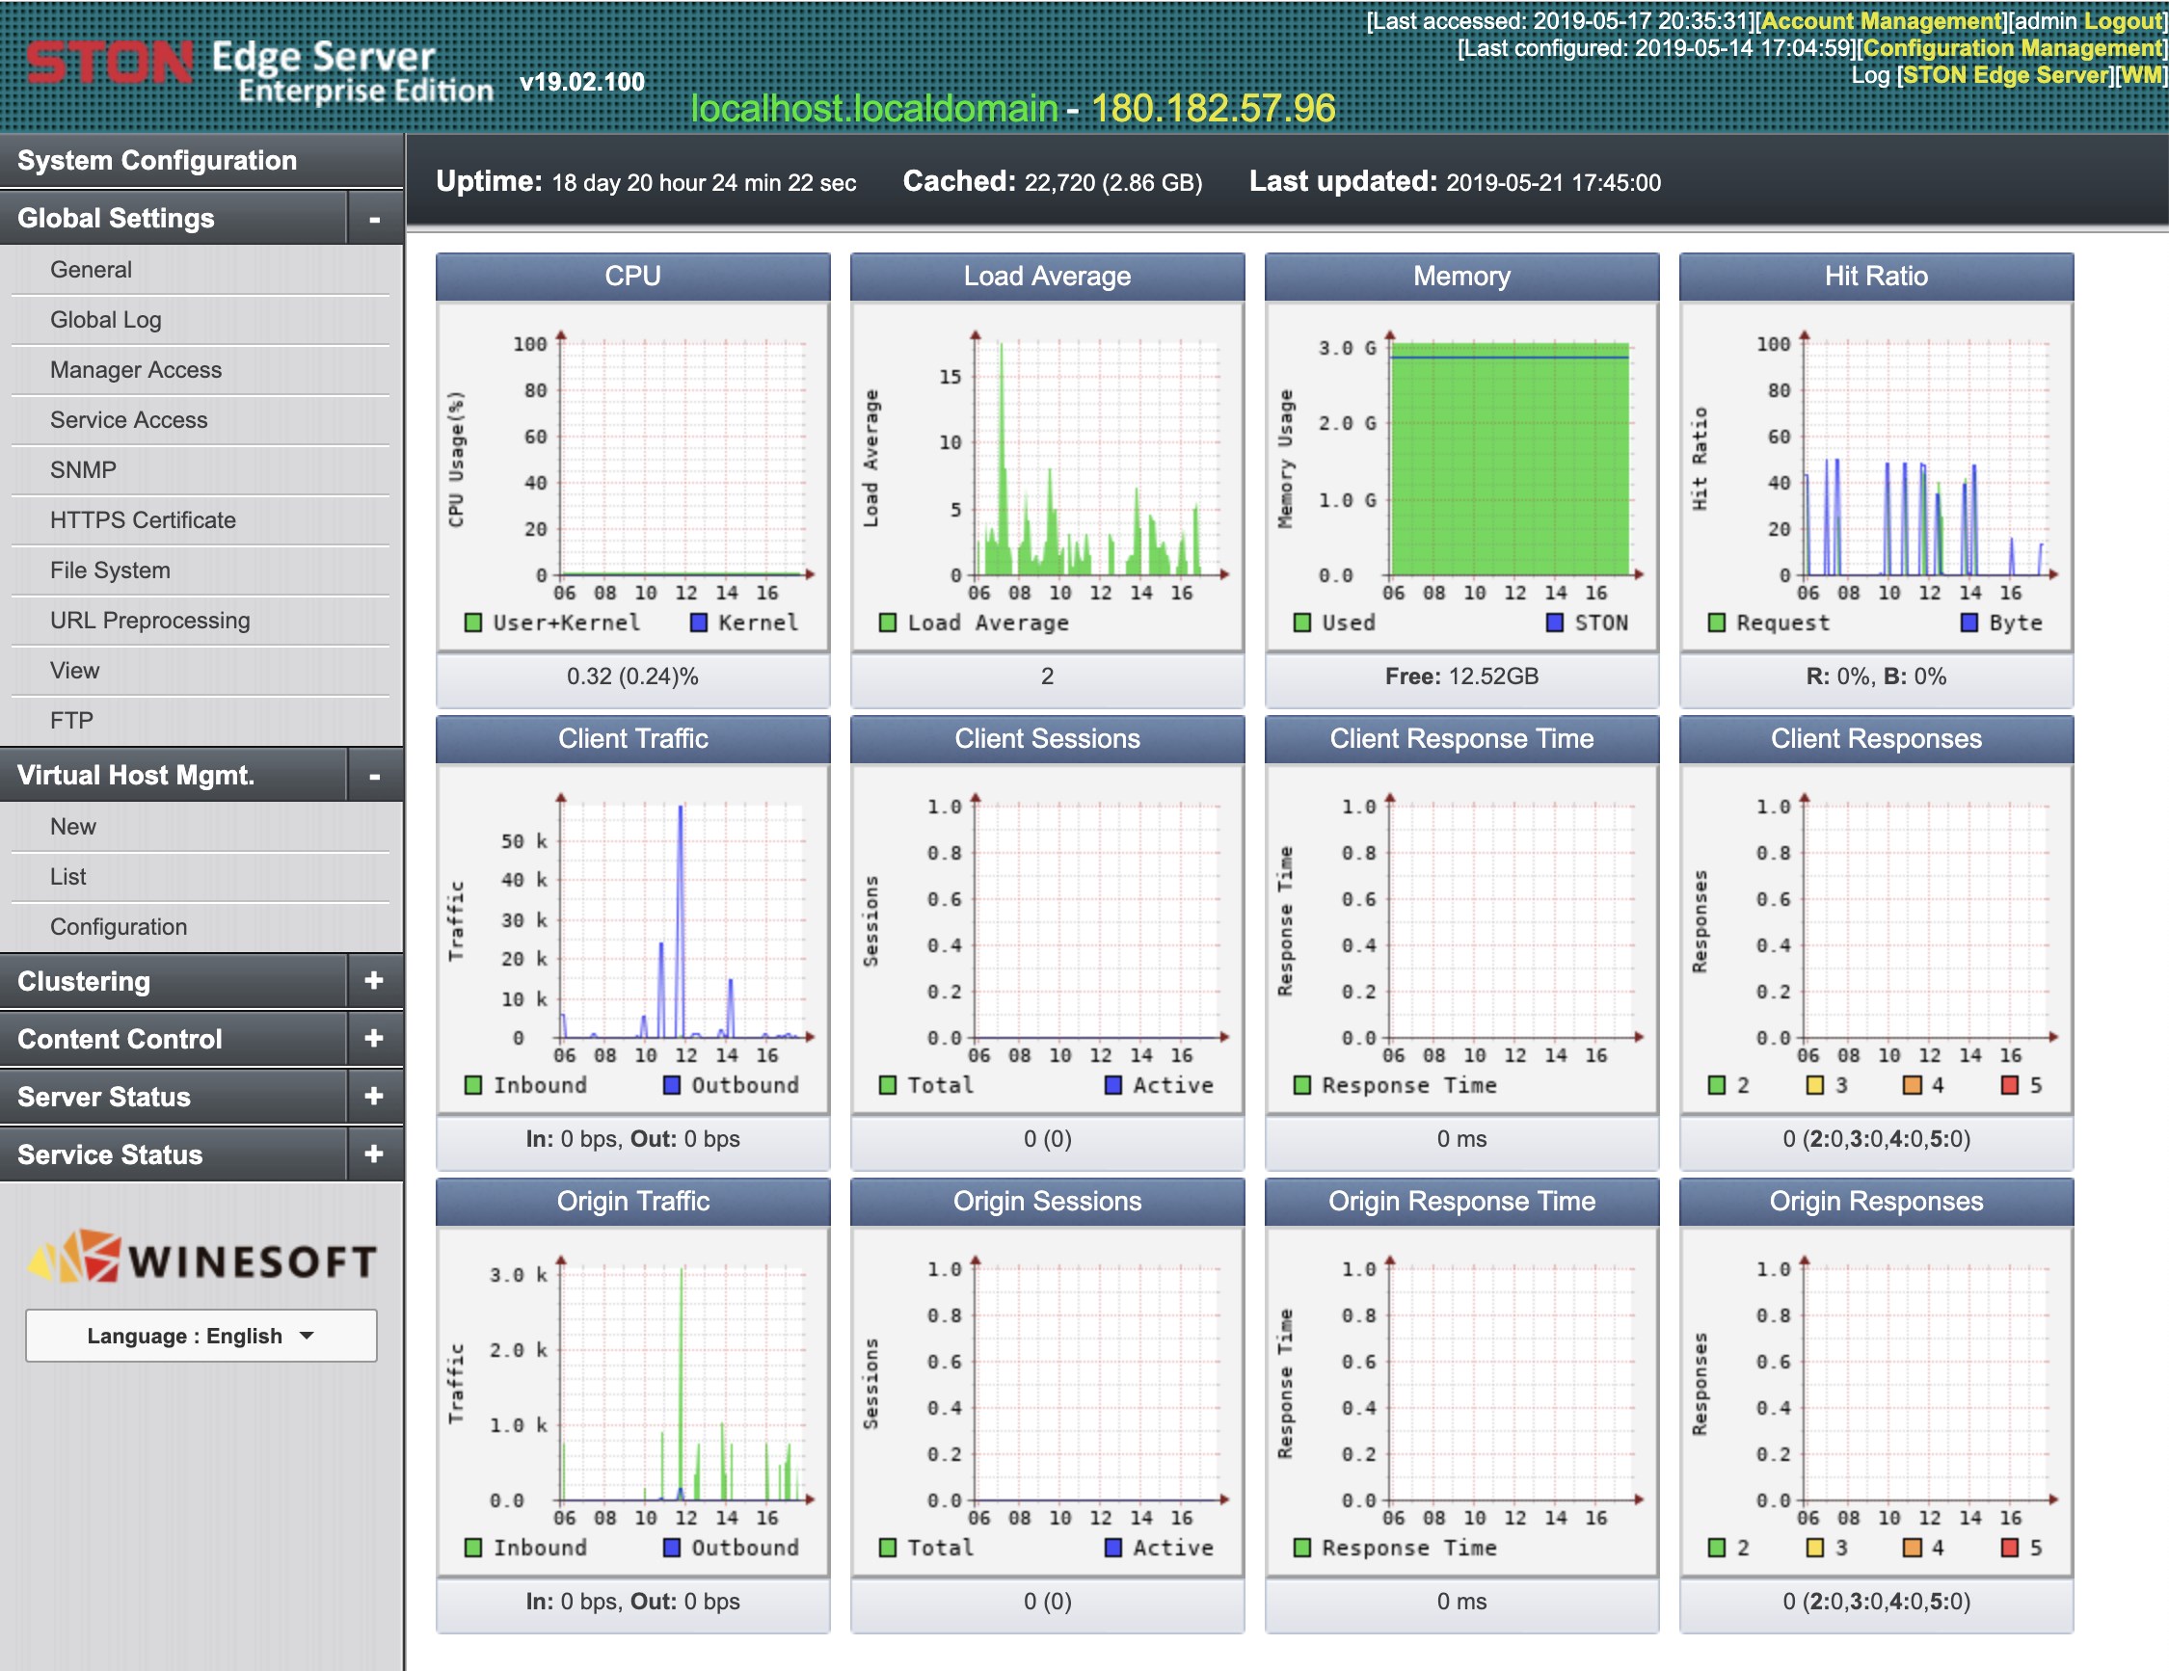
Task: Expand Server Status with the plus button
Action: pyautogui.click(x=374, y=1096)
